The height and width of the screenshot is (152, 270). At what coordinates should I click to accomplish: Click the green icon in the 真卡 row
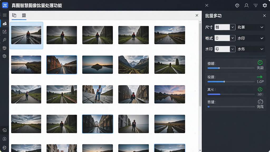(x=260, y=89)
